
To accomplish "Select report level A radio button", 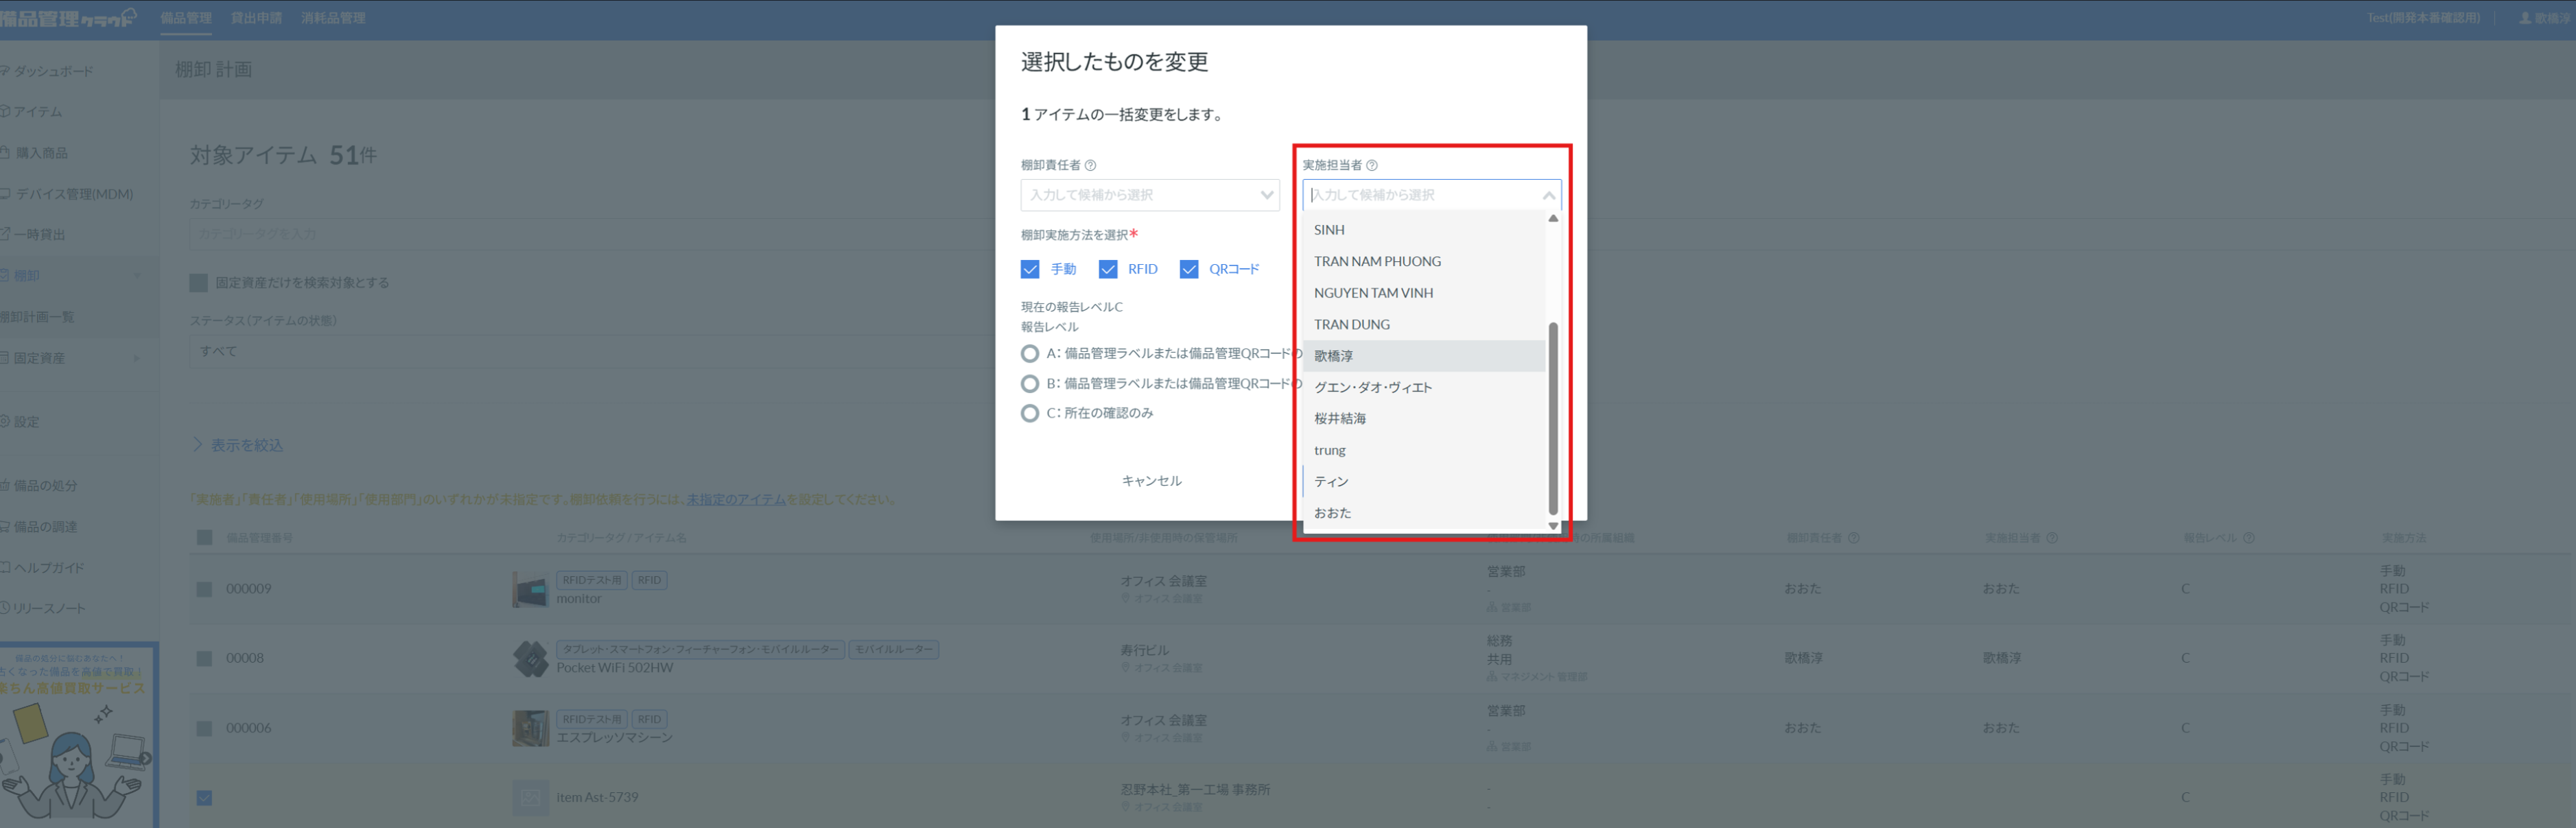I will tap(1029, 353).
